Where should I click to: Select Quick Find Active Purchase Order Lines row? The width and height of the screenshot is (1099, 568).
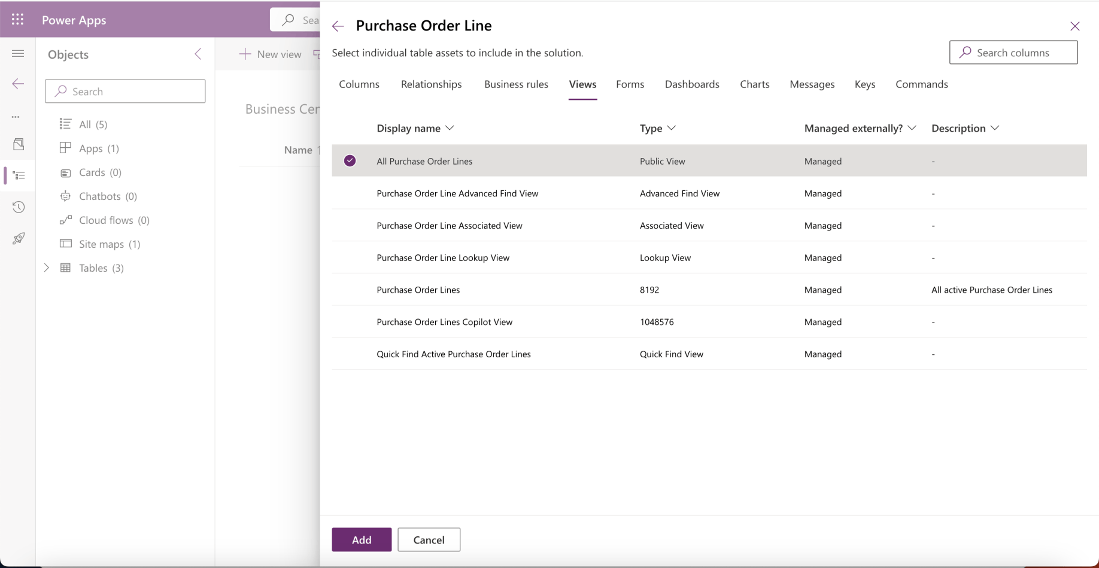453,354
